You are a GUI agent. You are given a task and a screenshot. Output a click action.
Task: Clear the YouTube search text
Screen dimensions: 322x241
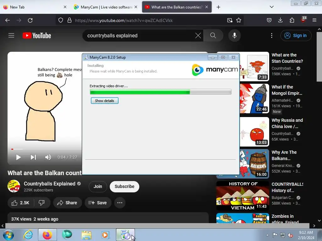(x=198, y=35)
